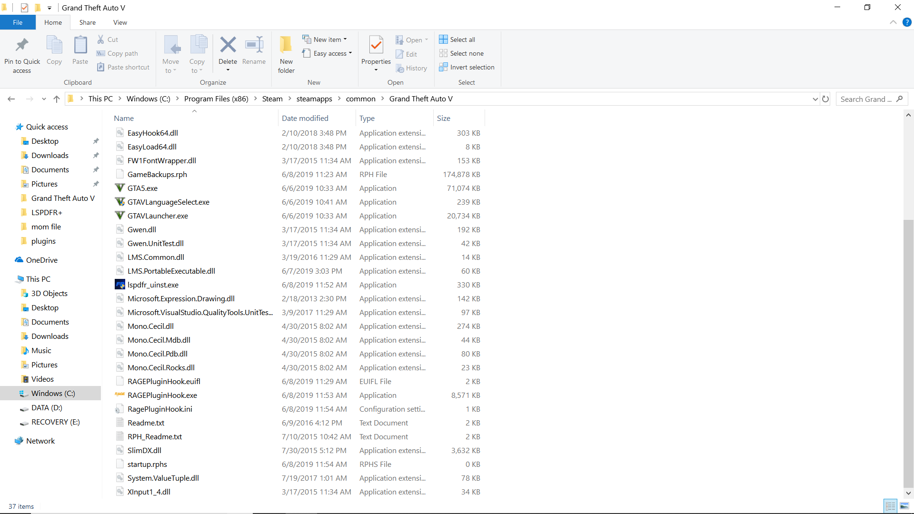Click steamapps in the breadcrumb path

[x=314, y=99]
